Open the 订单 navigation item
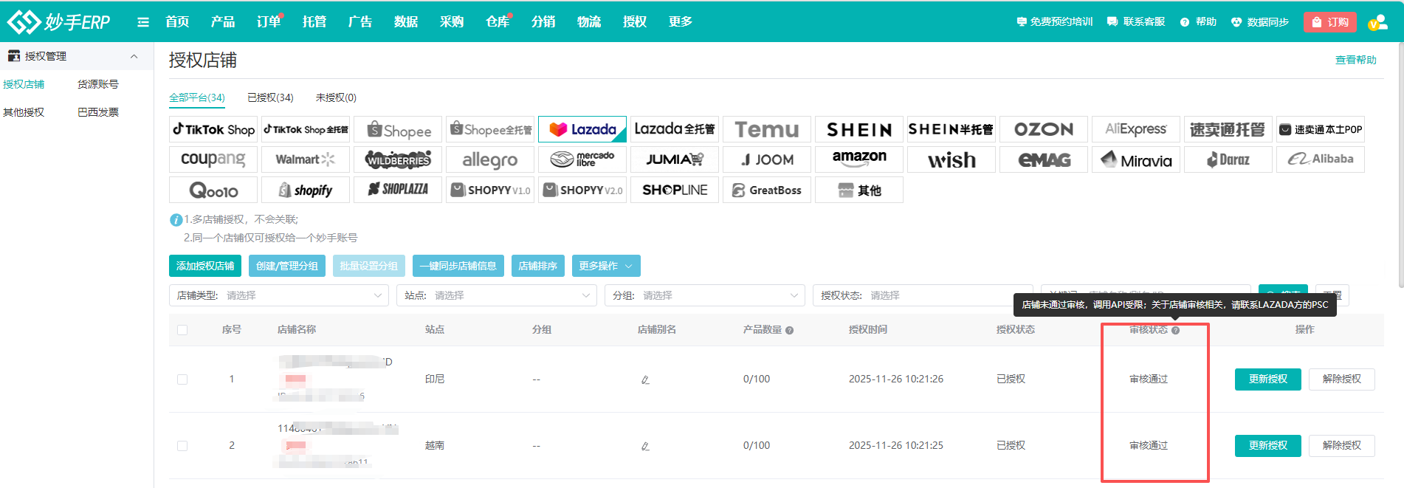This screenshot has height=488, width=1404. pos(269,22)
